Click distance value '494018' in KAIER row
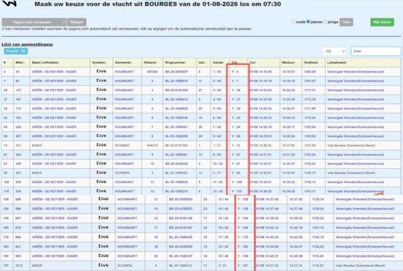 click(152, 145)
